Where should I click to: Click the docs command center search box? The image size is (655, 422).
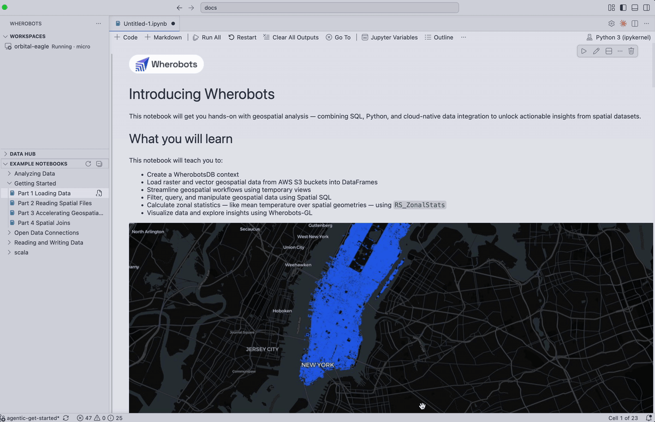[x=330, y=8]
